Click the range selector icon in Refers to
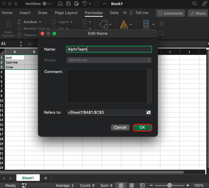The image size is (209, 188). point(148,113)
